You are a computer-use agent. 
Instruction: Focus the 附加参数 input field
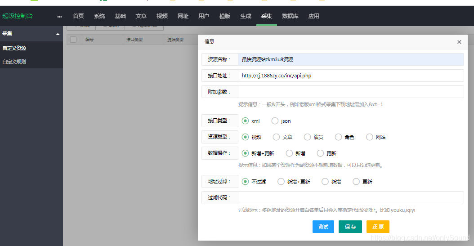pyautogui.click(x=350, y=92)
